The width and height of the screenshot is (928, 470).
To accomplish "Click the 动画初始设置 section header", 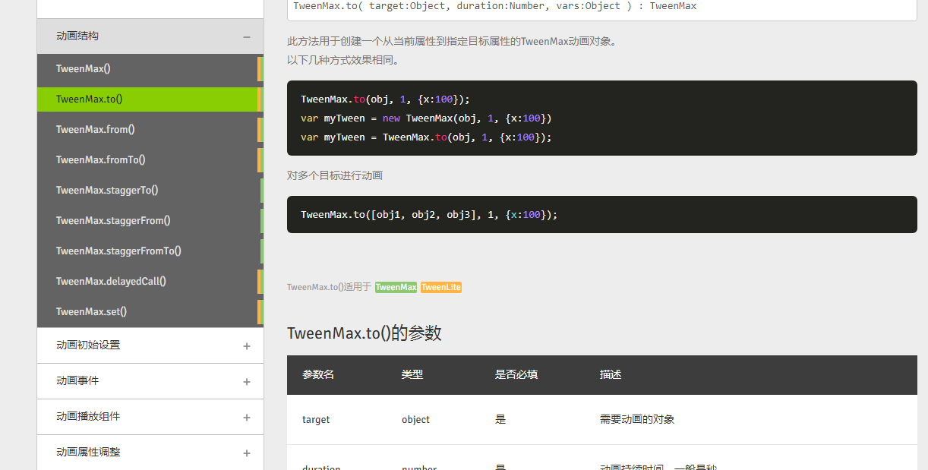I will pos(150,345).
